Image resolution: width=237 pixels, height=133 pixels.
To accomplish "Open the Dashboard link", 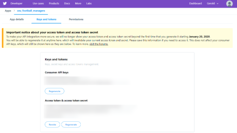I will (x=196, y=3).
